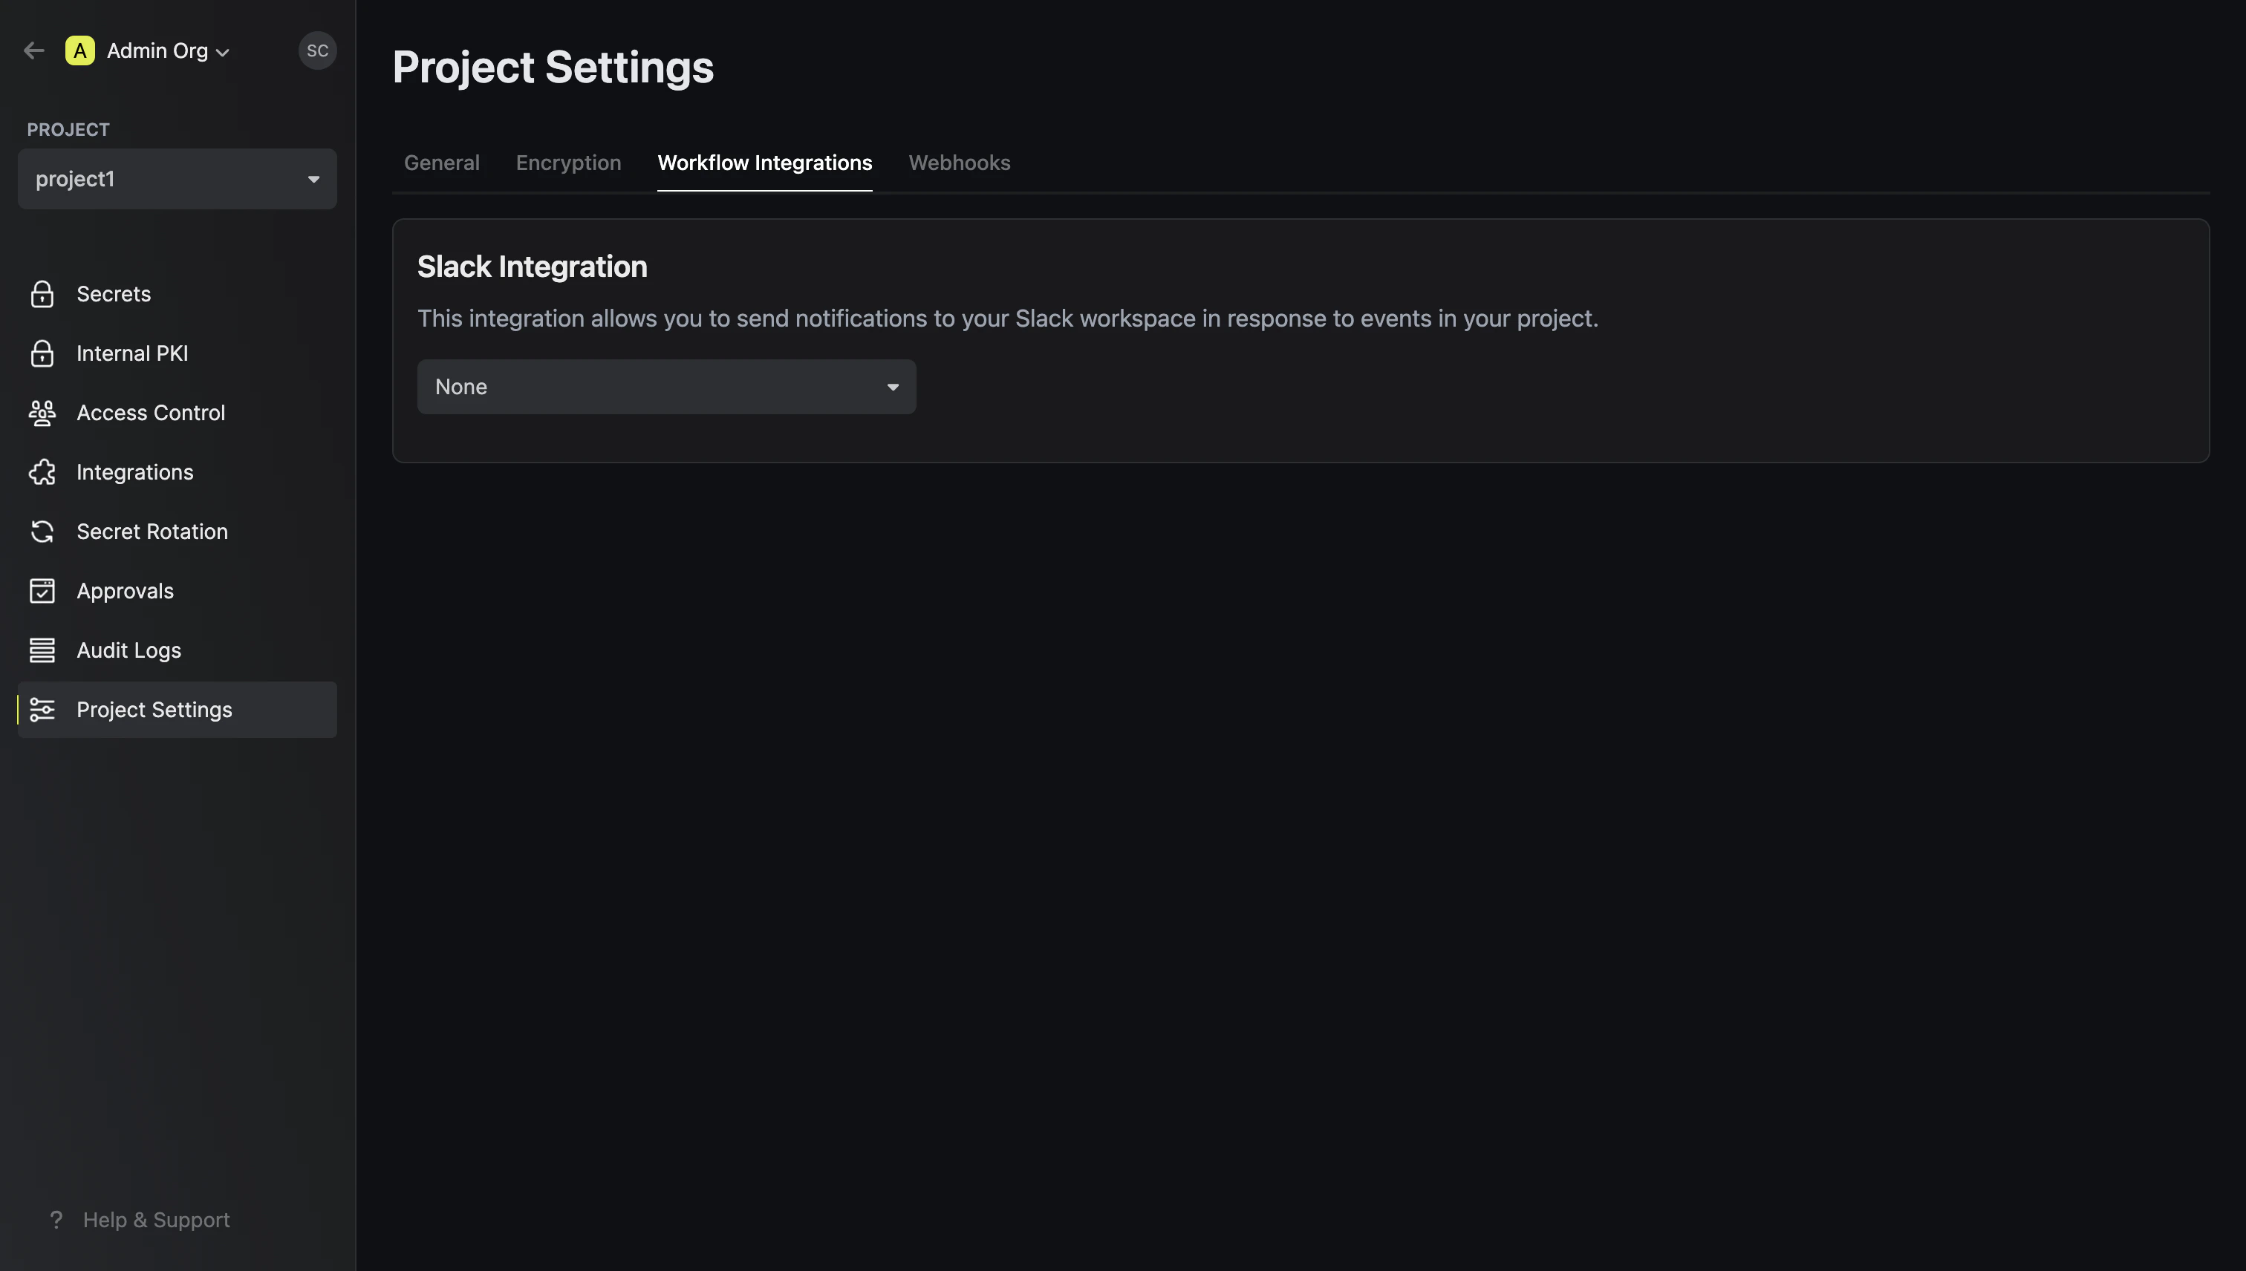The image size is (2246, 1271).
Task: Switch to the Webhooks tab
Action: click(960, 163)
